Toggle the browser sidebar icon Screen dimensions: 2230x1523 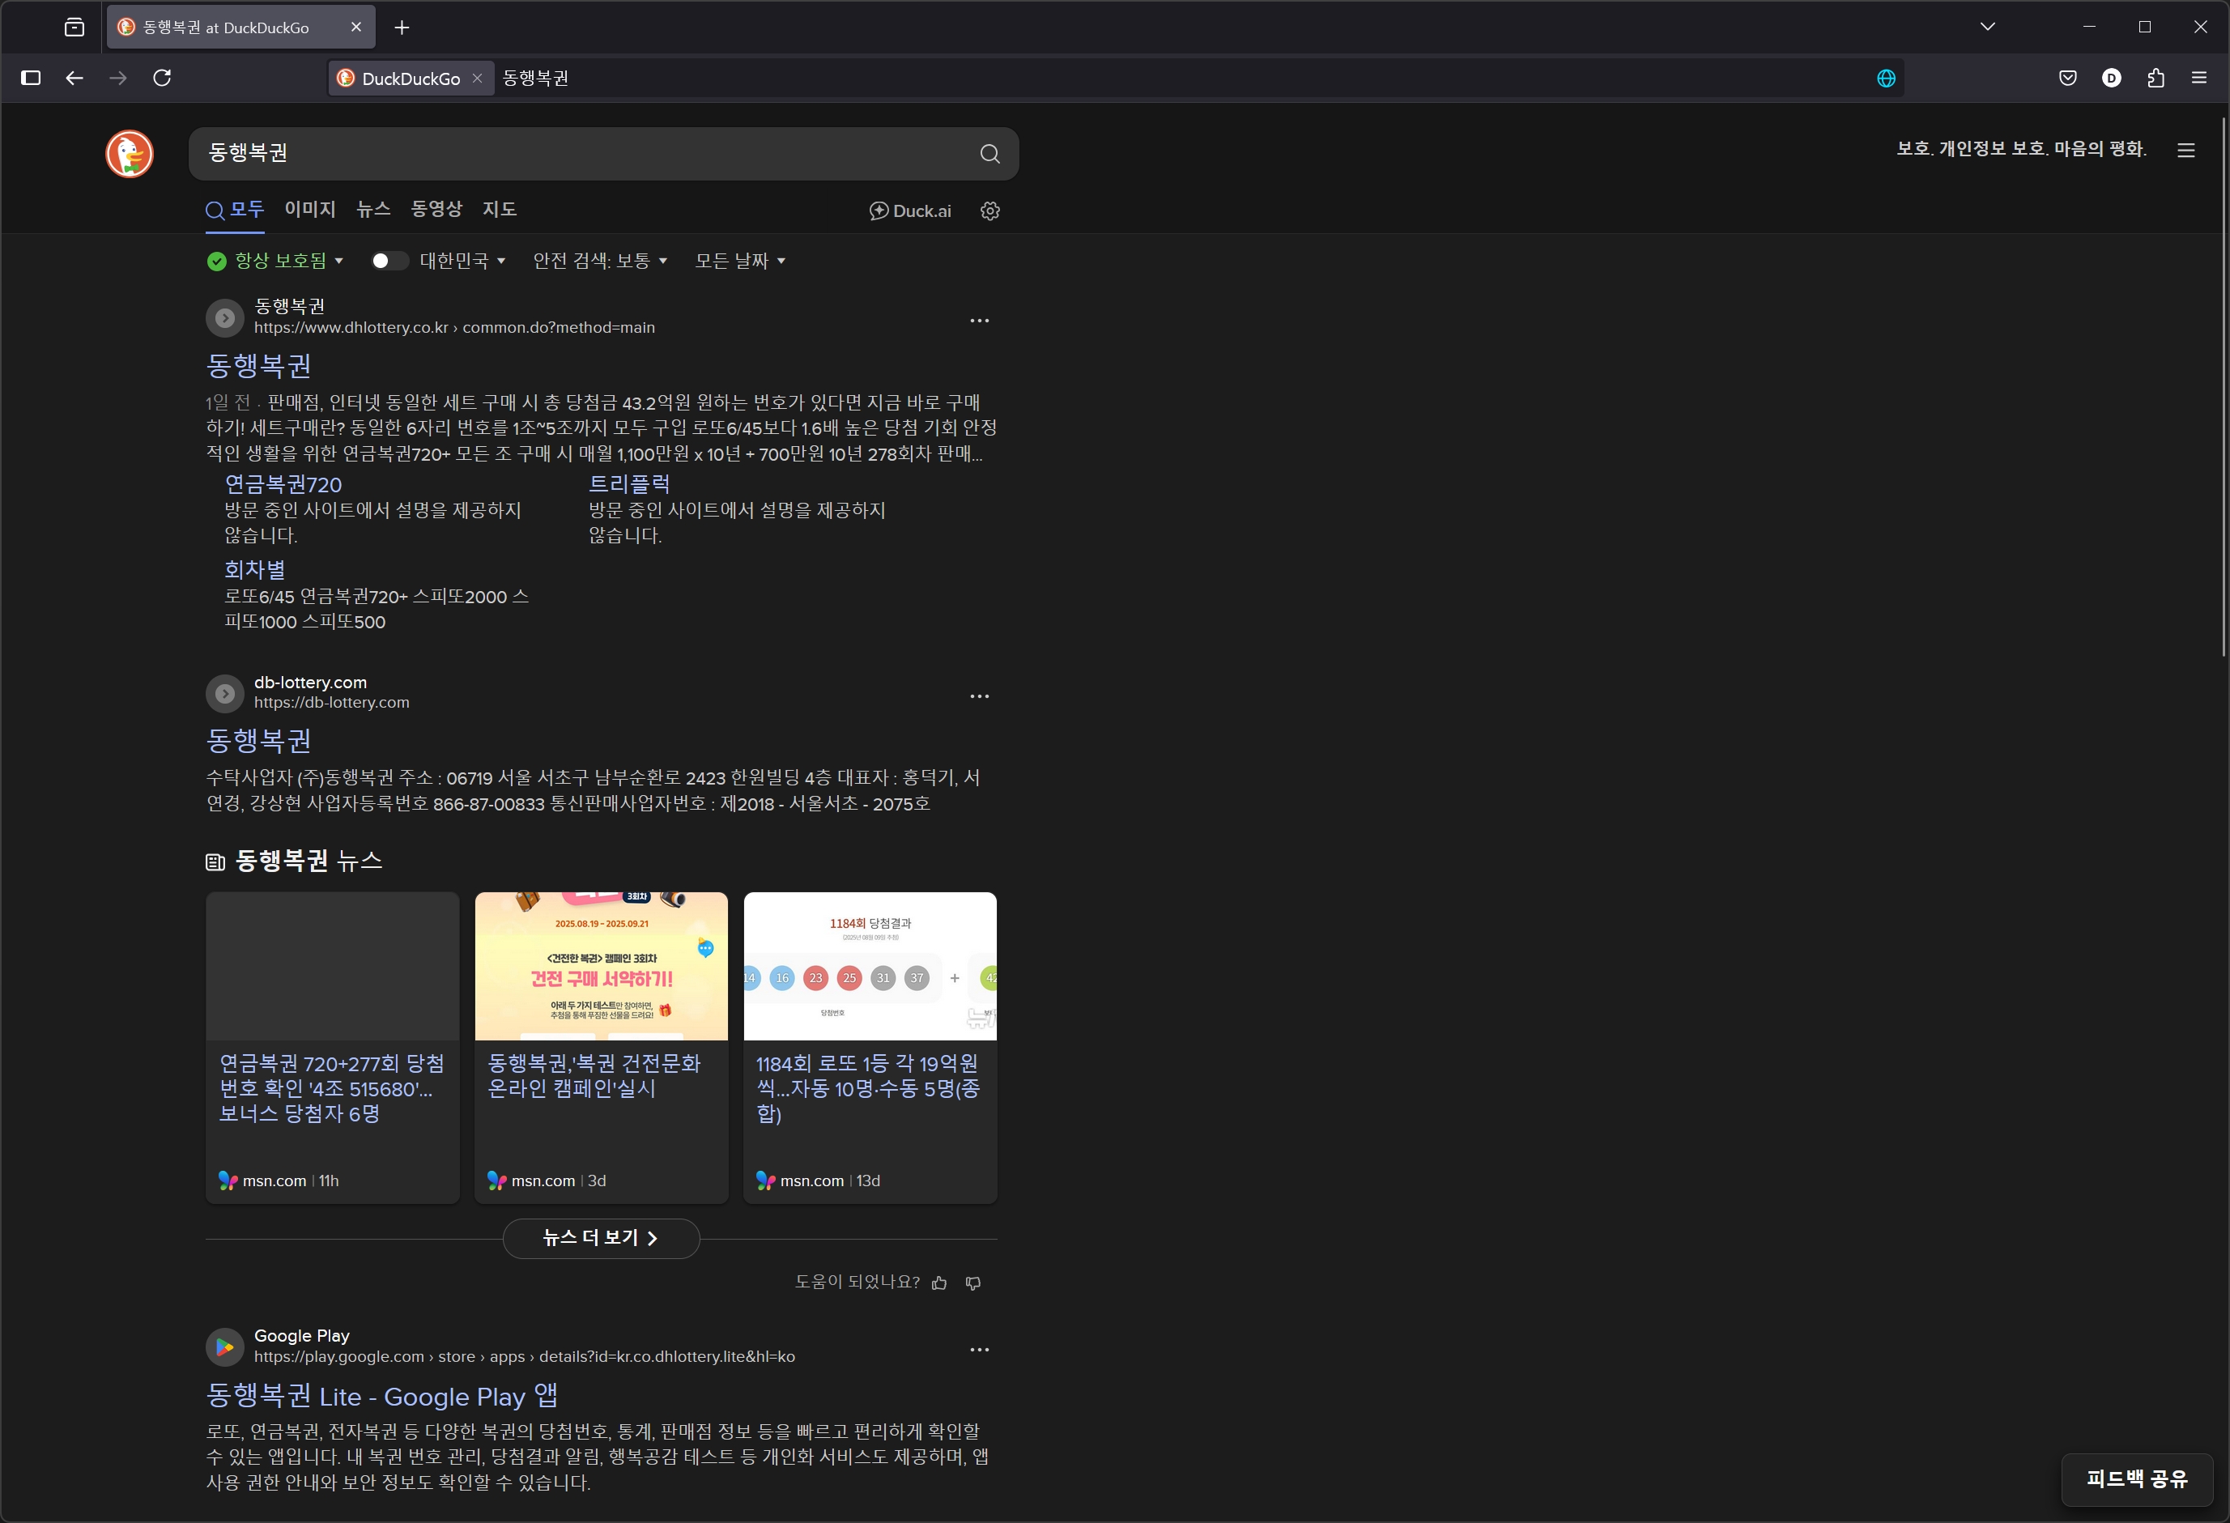31,78
